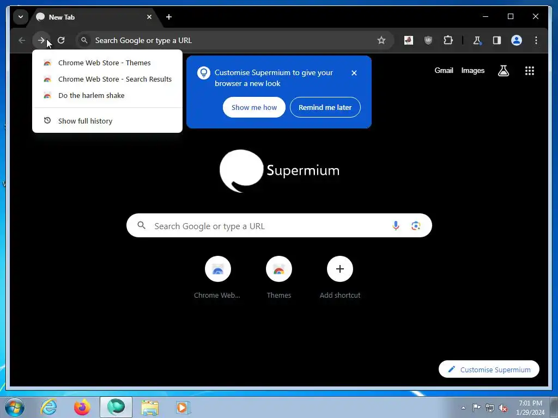Viewport: 558px width, 418px height.
Task: Start voice search with the microphone icon
Action: coord(396,226)
